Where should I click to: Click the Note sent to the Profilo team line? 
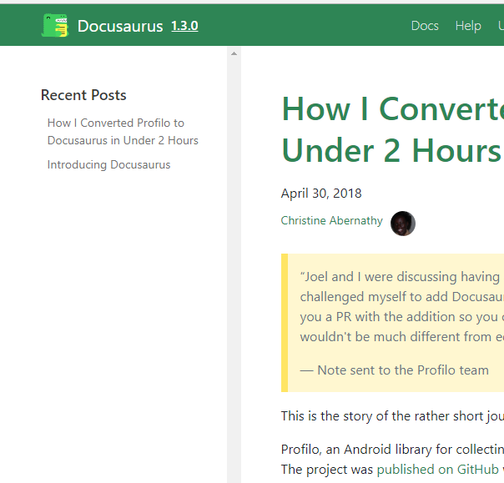pyautogui.click(x=394, y=370)
